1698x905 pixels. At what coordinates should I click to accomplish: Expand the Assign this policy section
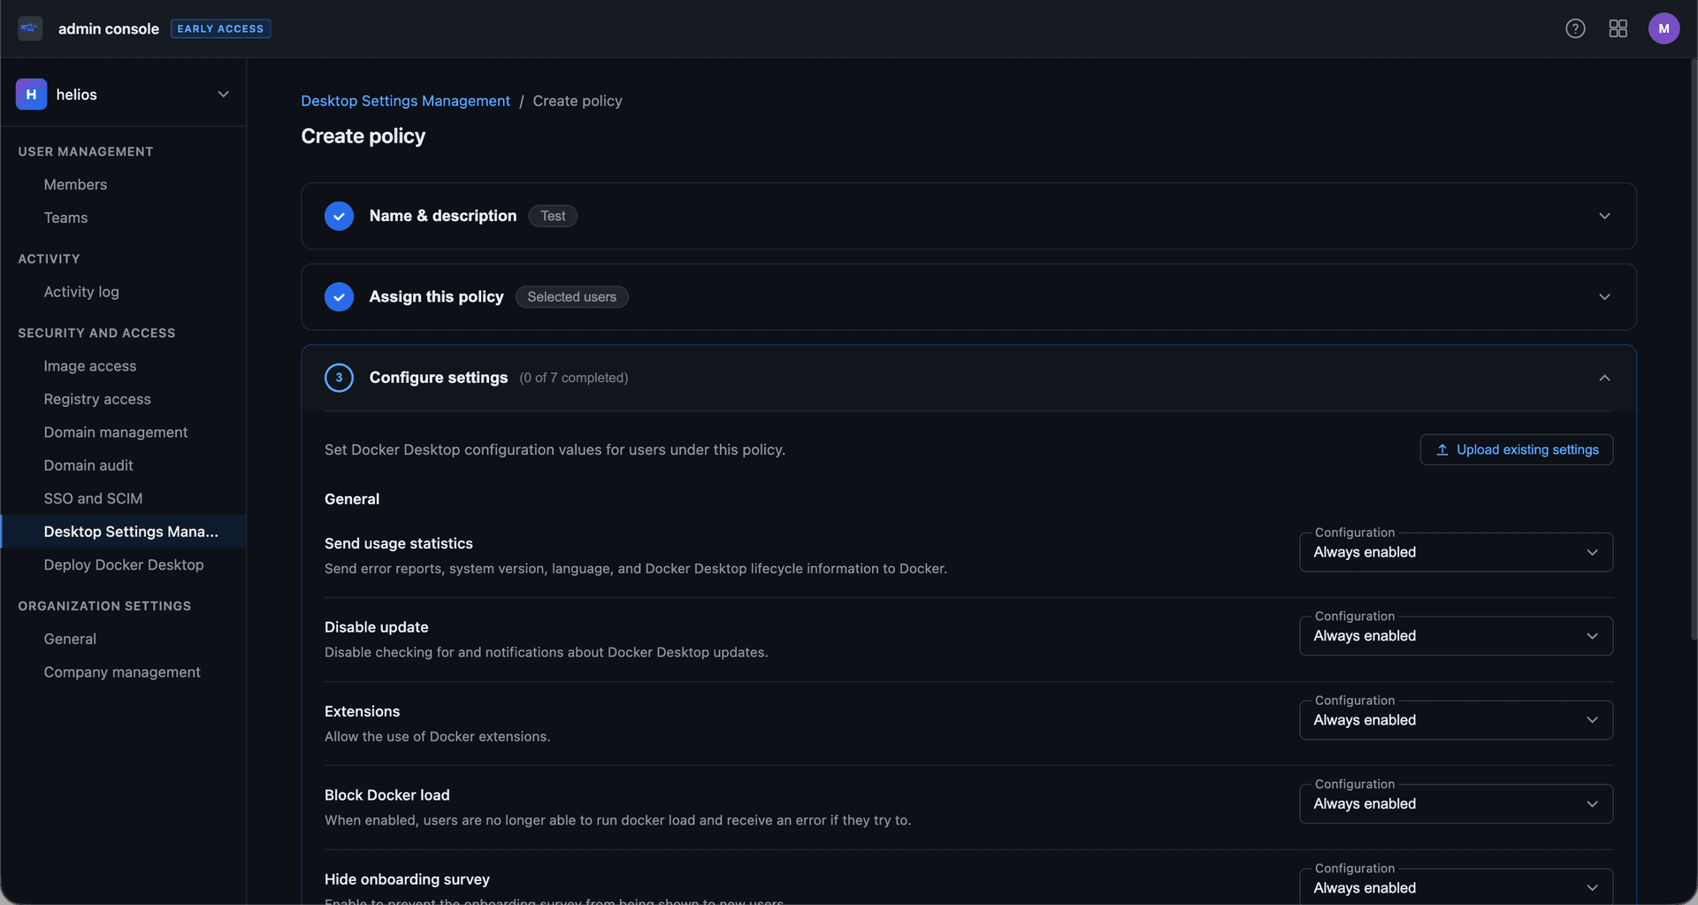pyautogui.click(x=1605, y=296)
